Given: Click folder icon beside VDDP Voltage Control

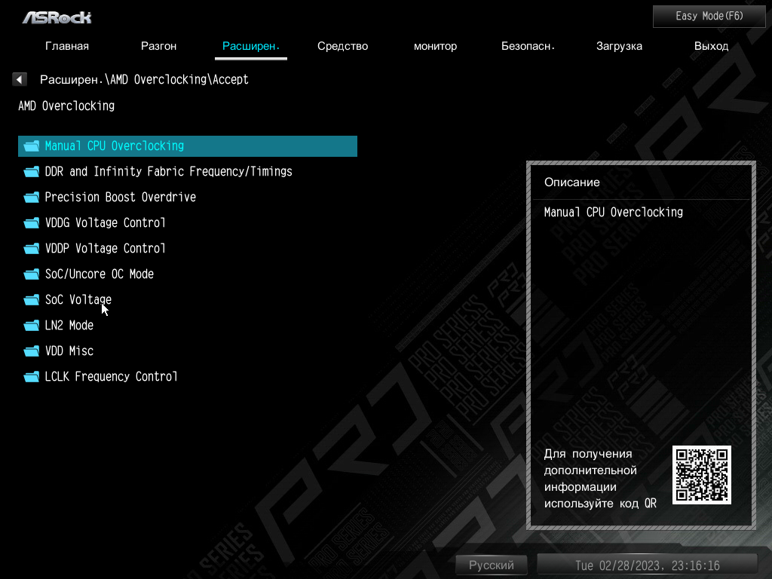Looking at the screenshot, I should (32, 249).
